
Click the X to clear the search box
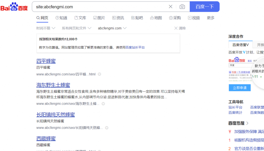[170, 7]
